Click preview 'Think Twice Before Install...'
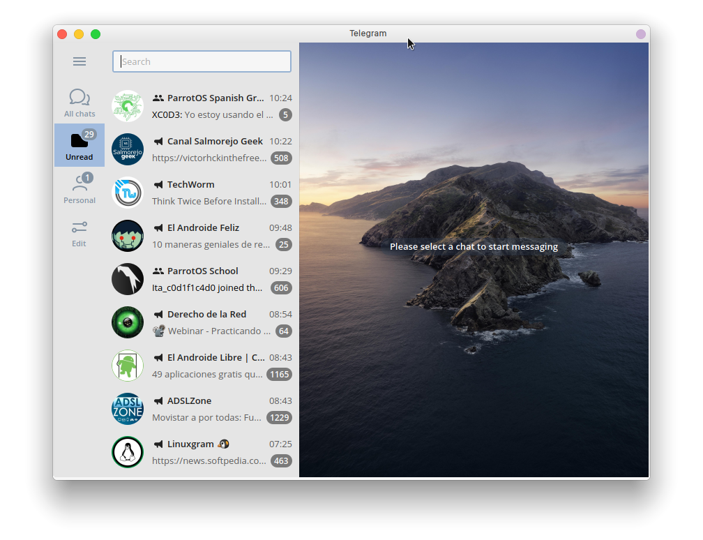Image resolution: width=703 pixels, height=540 pixels. [x=209, y=202]
